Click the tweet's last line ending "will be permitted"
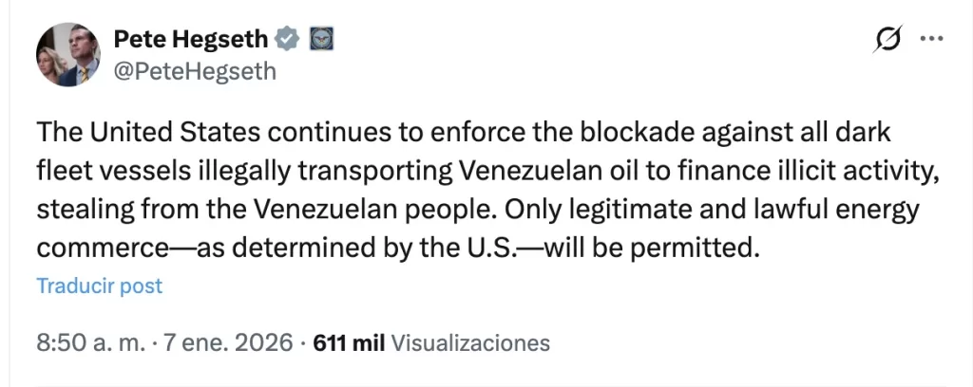Image resolution: width=973 pixels, height=387 pixels. click(x=399, y=247)
